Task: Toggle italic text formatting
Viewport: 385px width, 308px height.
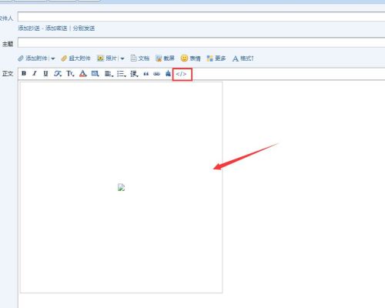Action: 35,74
